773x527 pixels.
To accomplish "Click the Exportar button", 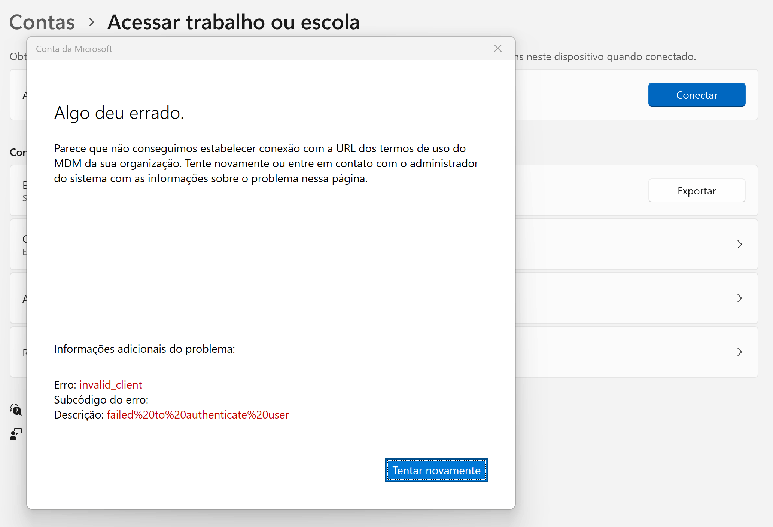I will click(x=696, y=191).
